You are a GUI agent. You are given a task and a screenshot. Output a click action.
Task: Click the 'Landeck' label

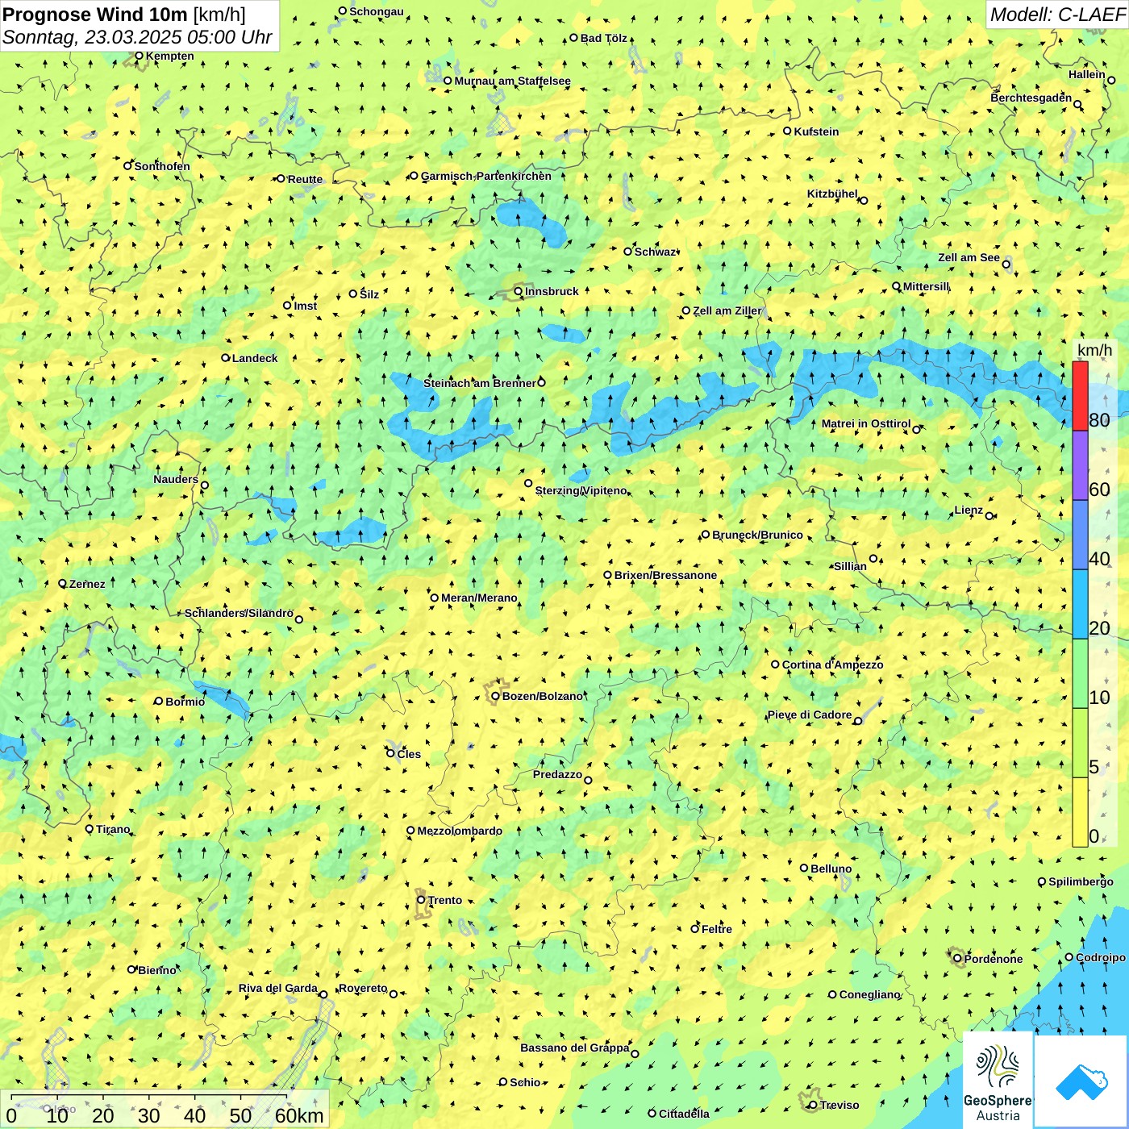click(x=255, y=358)
